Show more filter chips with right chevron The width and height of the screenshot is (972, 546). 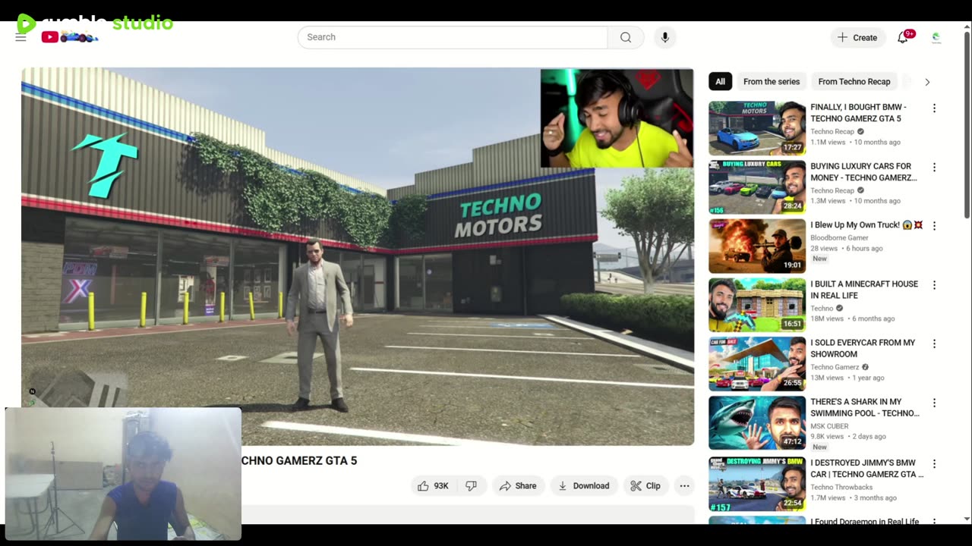click(926, 81)
